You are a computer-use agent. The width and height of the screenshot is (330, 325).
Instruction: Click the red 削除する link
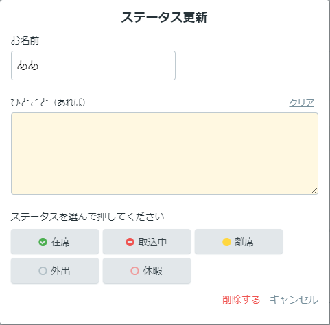tap(241, 300)
